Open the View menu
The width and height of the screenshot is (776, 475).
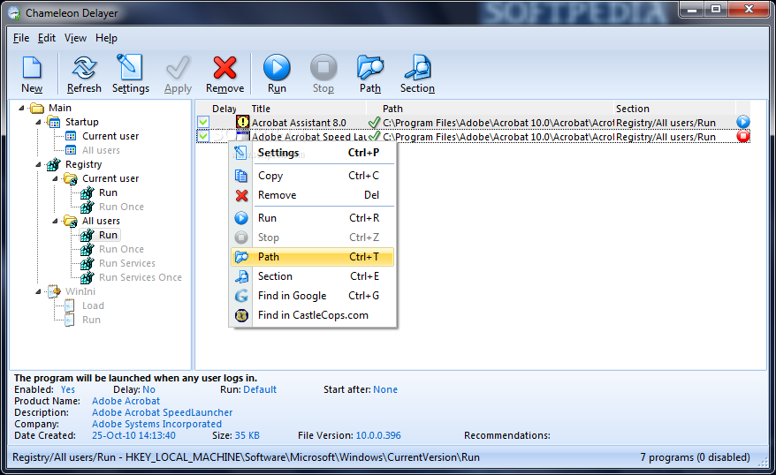pyautogui.click(x=75, y=38)
